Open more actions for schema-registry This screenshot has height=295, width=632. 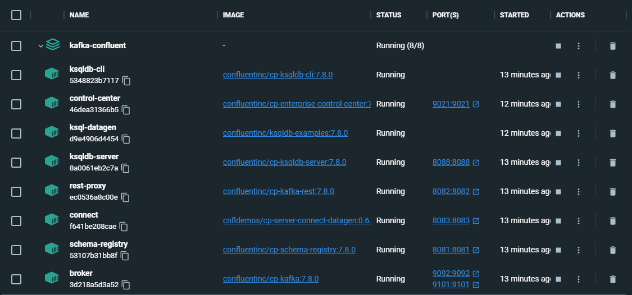pos(579,250)
